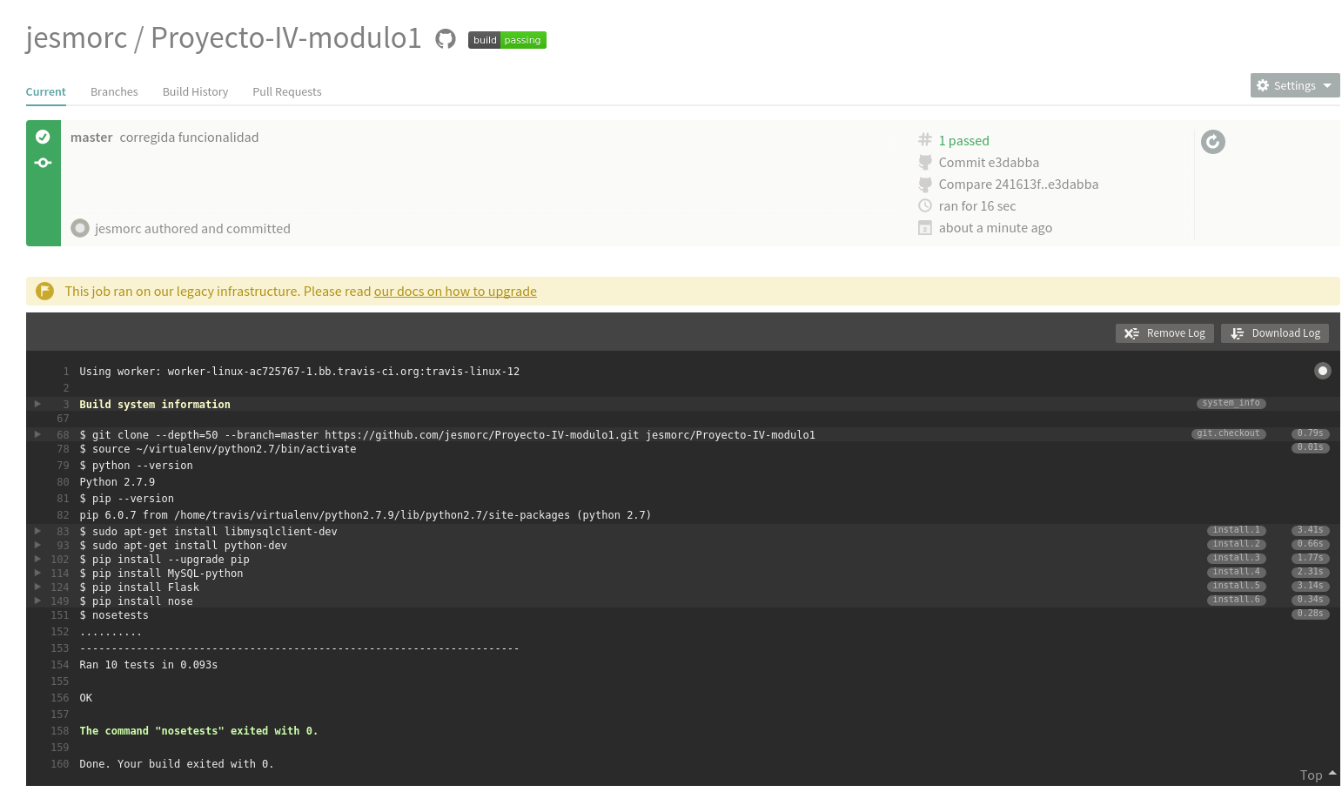Open the GitHub repository icon beside title
The image size is (1342, 792).
coord(446,39)
